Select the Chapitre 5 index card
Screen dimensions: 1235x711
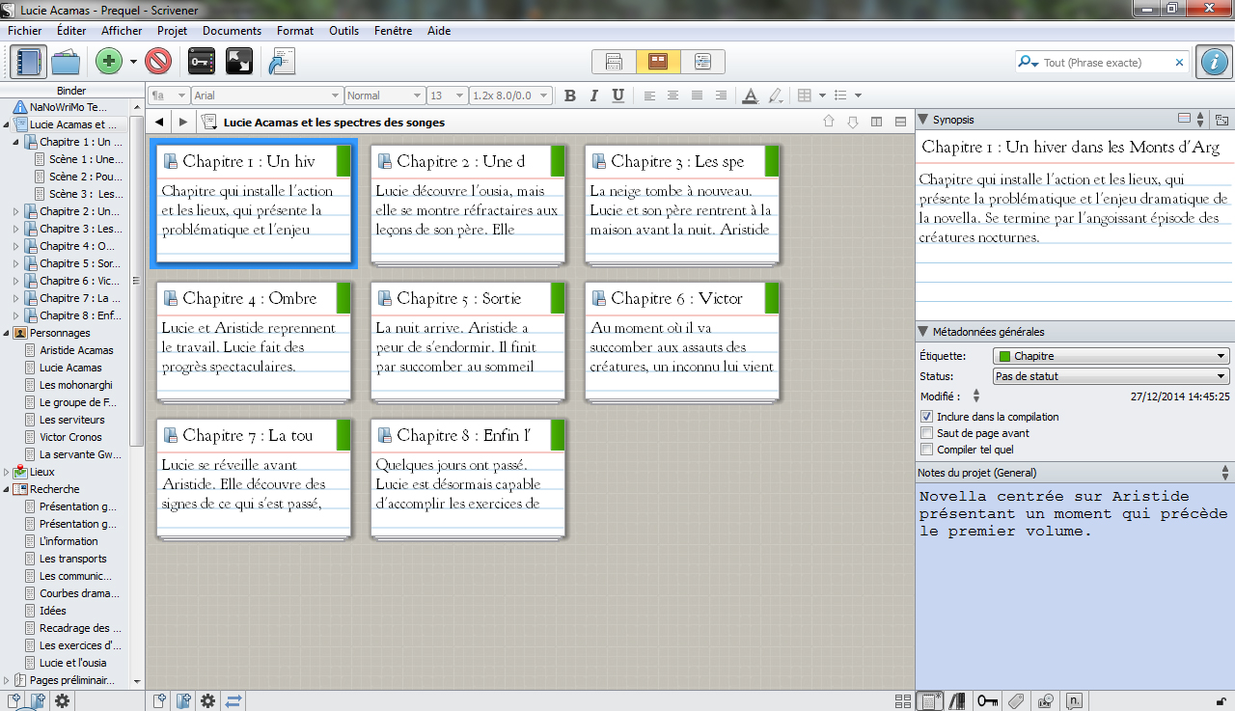[468, 342]
